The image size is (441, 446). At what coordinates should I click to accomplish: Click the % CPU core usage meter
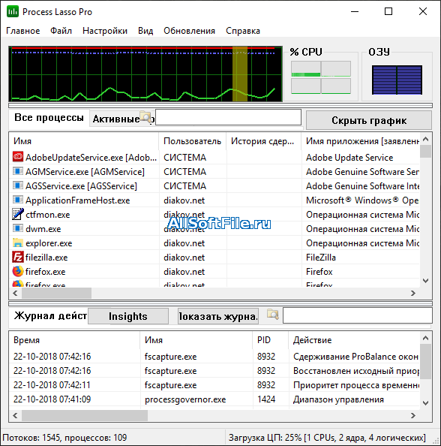[x=321, y=77]
